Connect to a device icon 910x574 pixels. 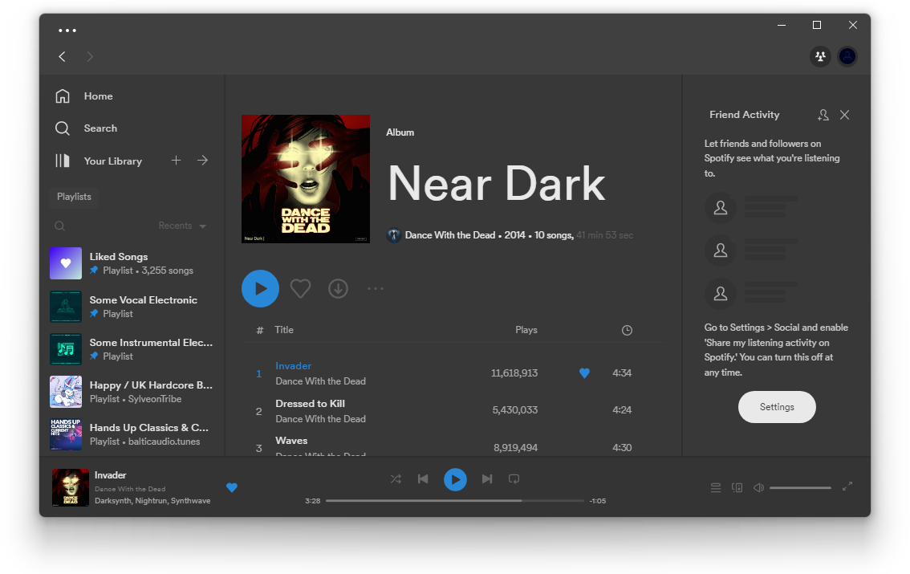737,487
